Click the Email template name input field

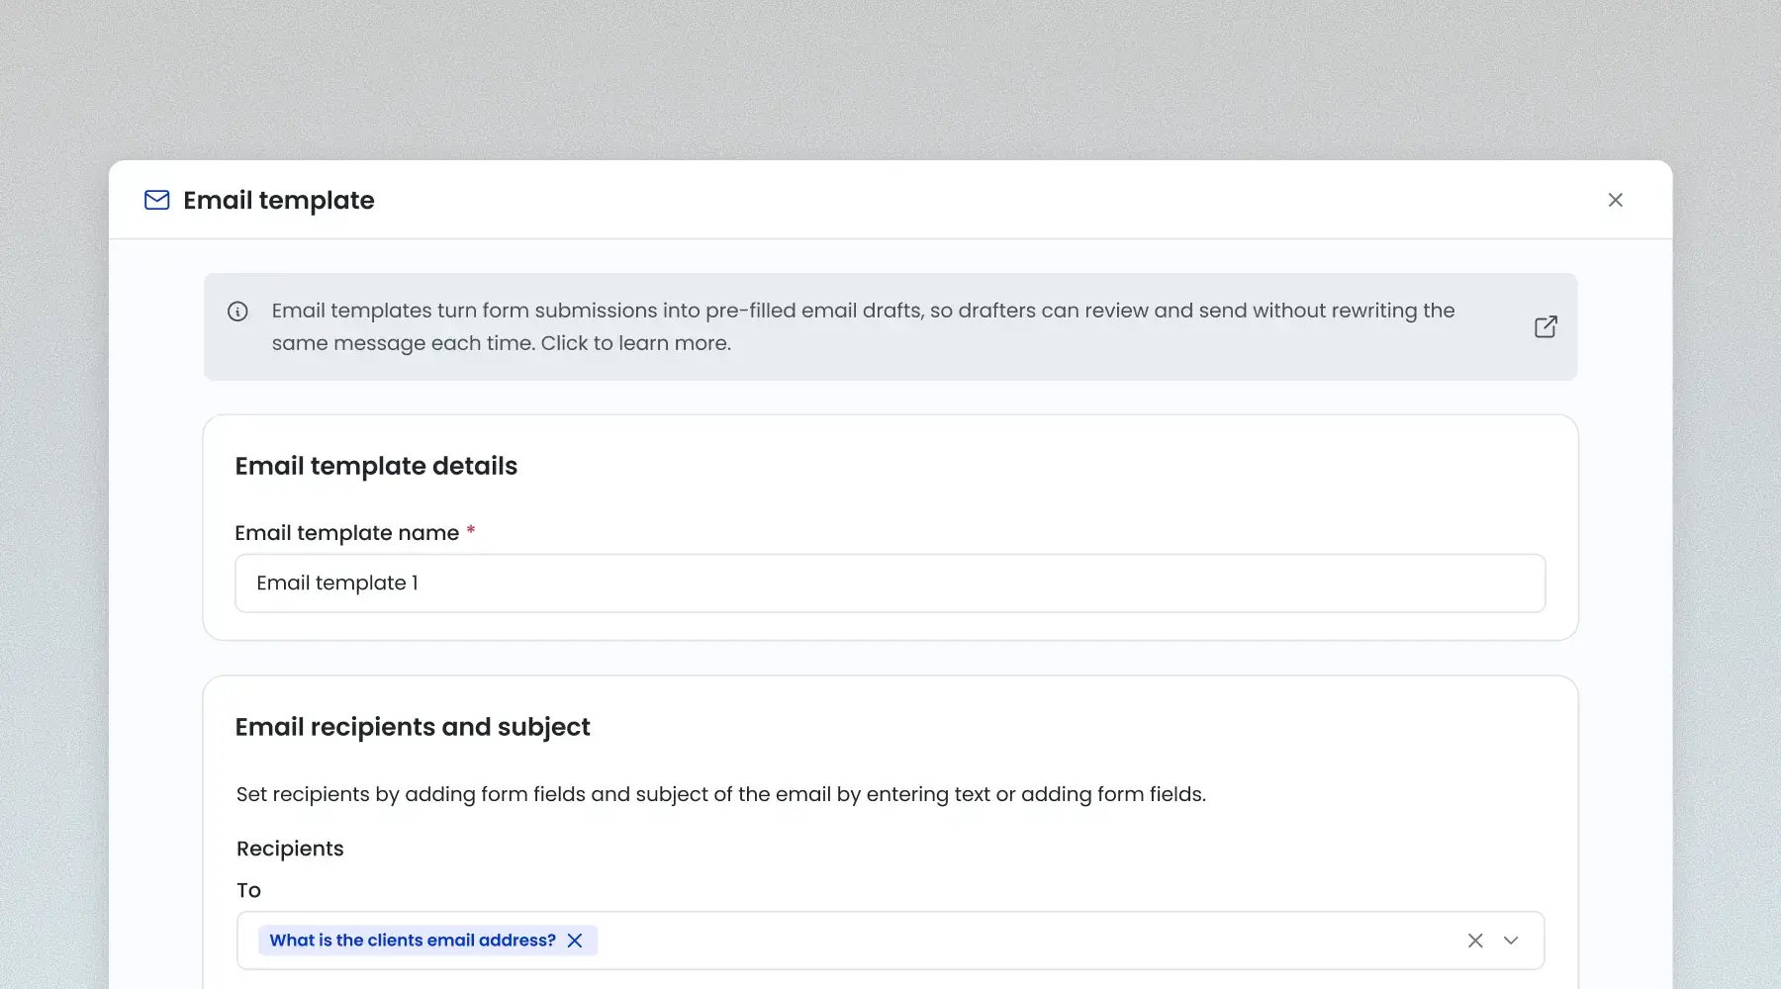click(890, 584)
